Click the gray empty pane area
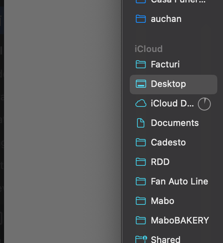This screenshot has width=223, height=243. [62, 121]
